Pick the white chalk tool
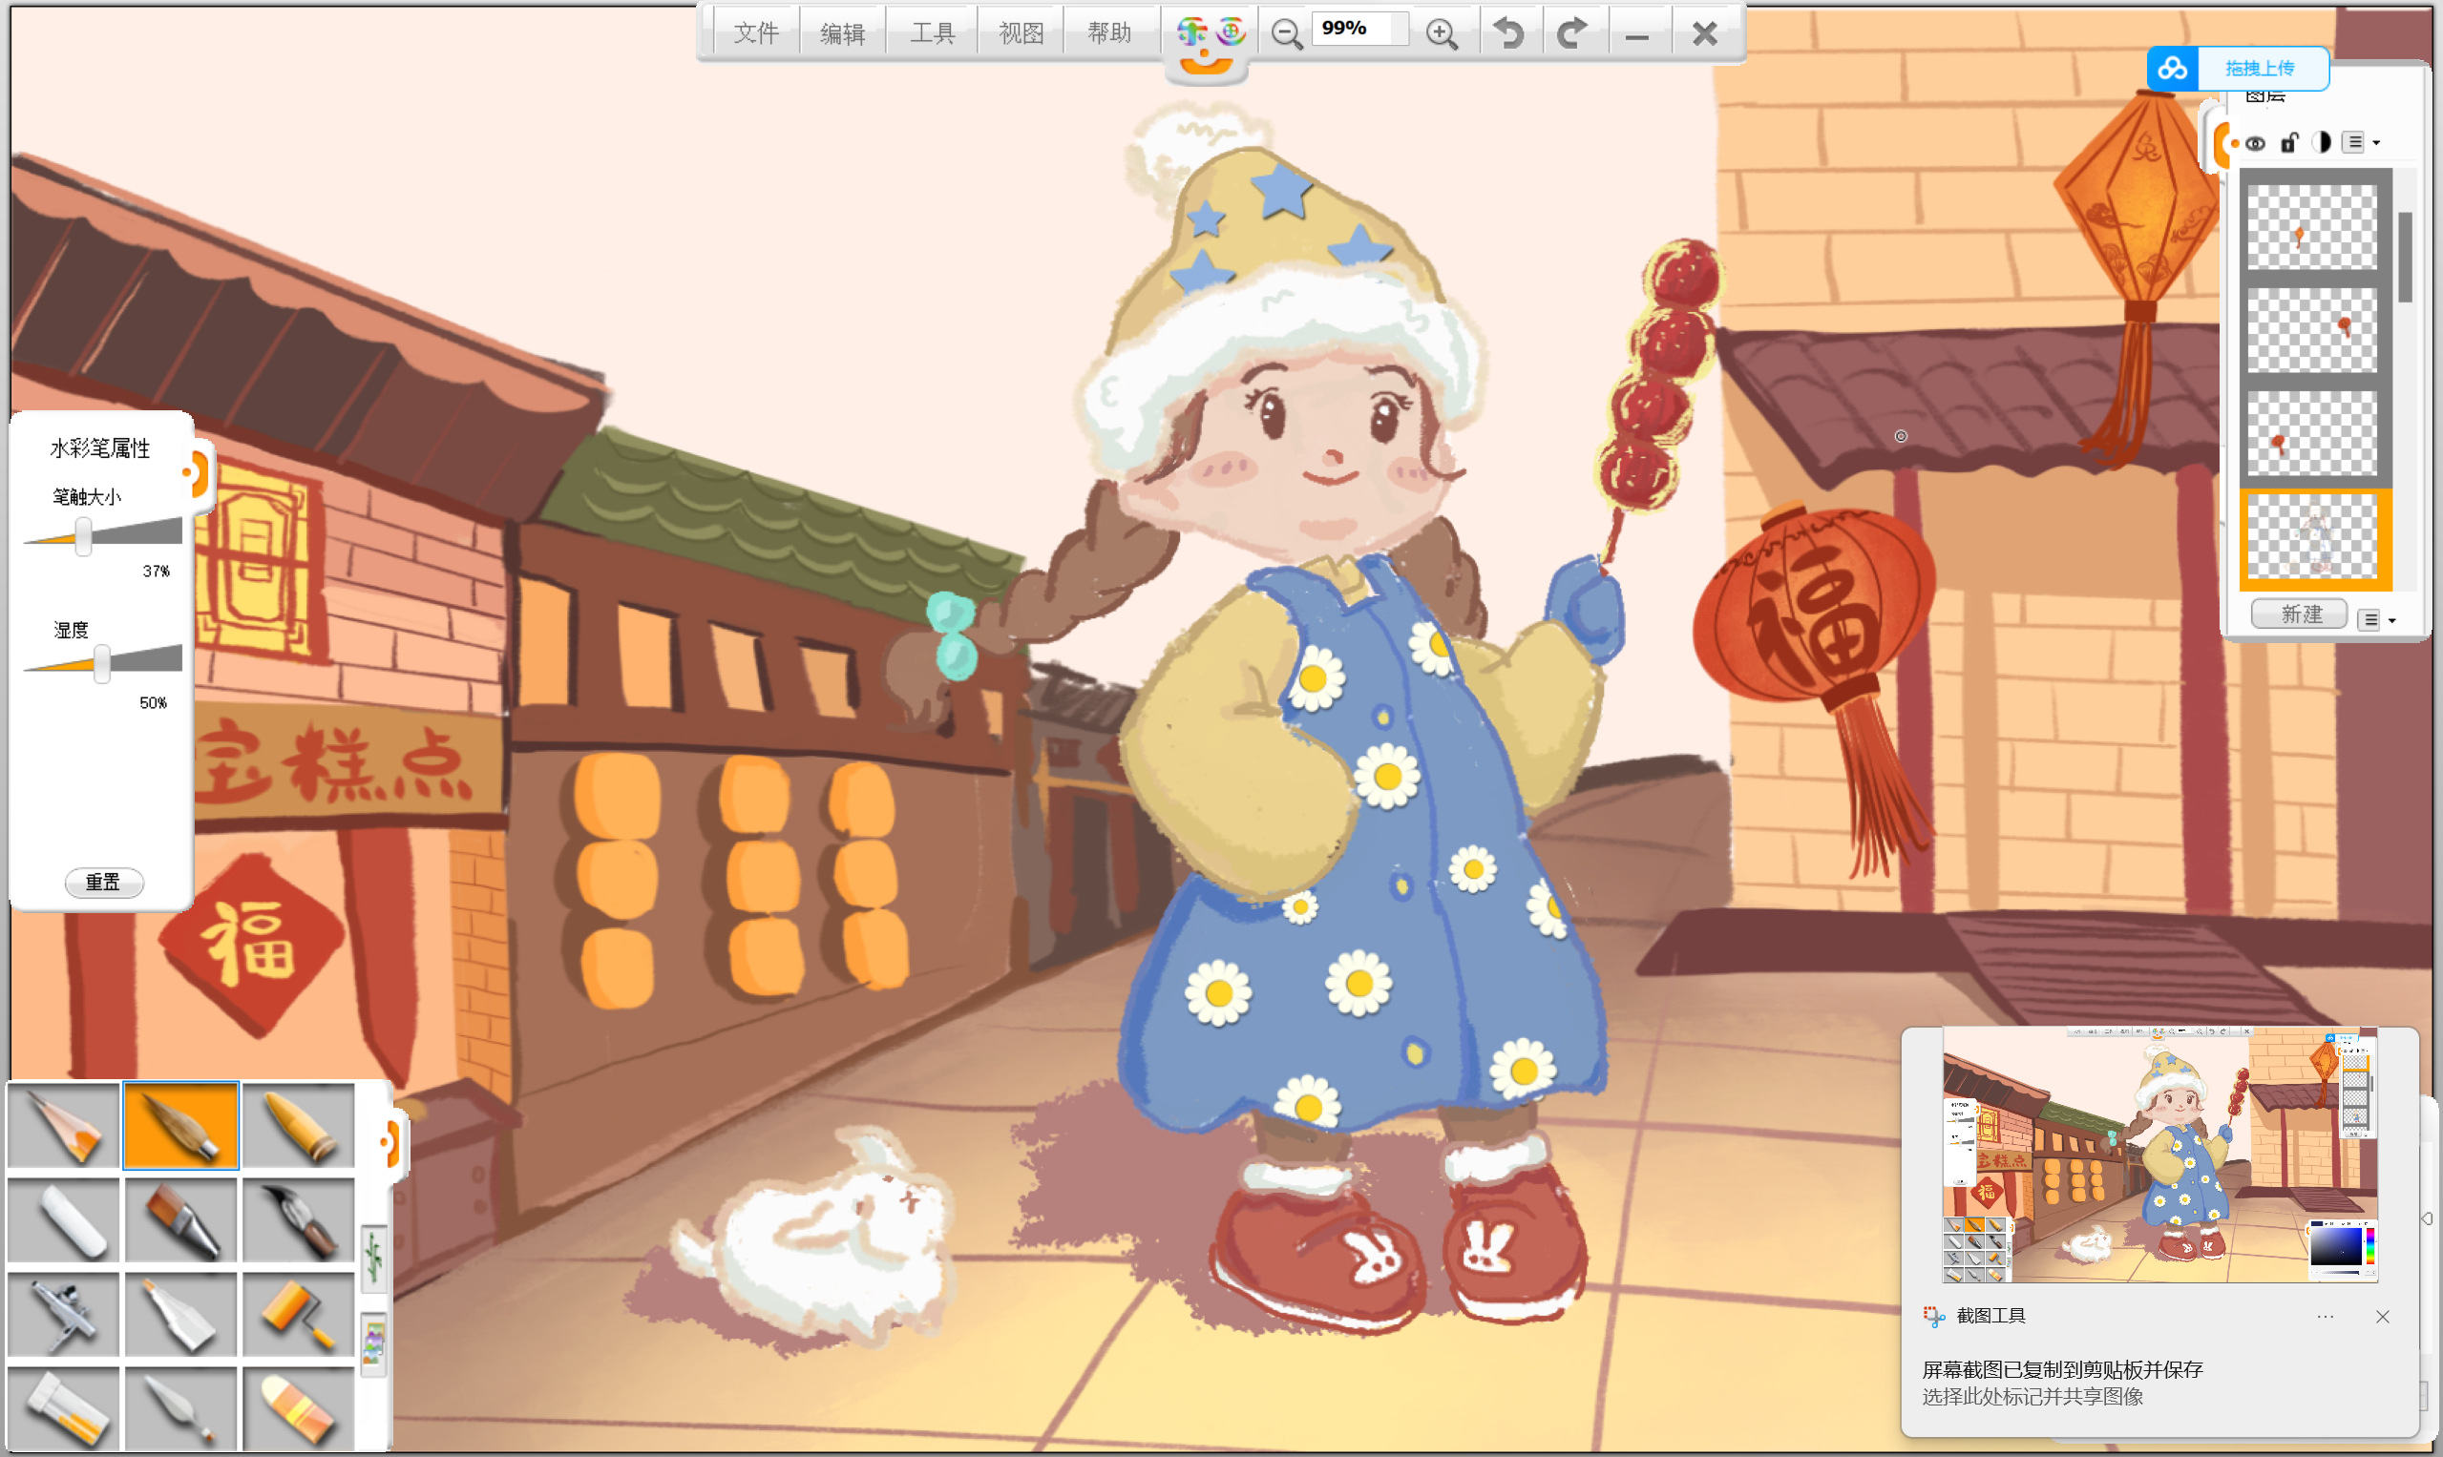Viewport: 2443px width, 1457px height. pos(63,1220)
